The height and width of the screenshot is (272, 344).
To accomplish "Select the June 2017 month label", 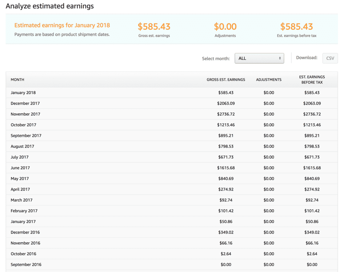I will [20, 168].
